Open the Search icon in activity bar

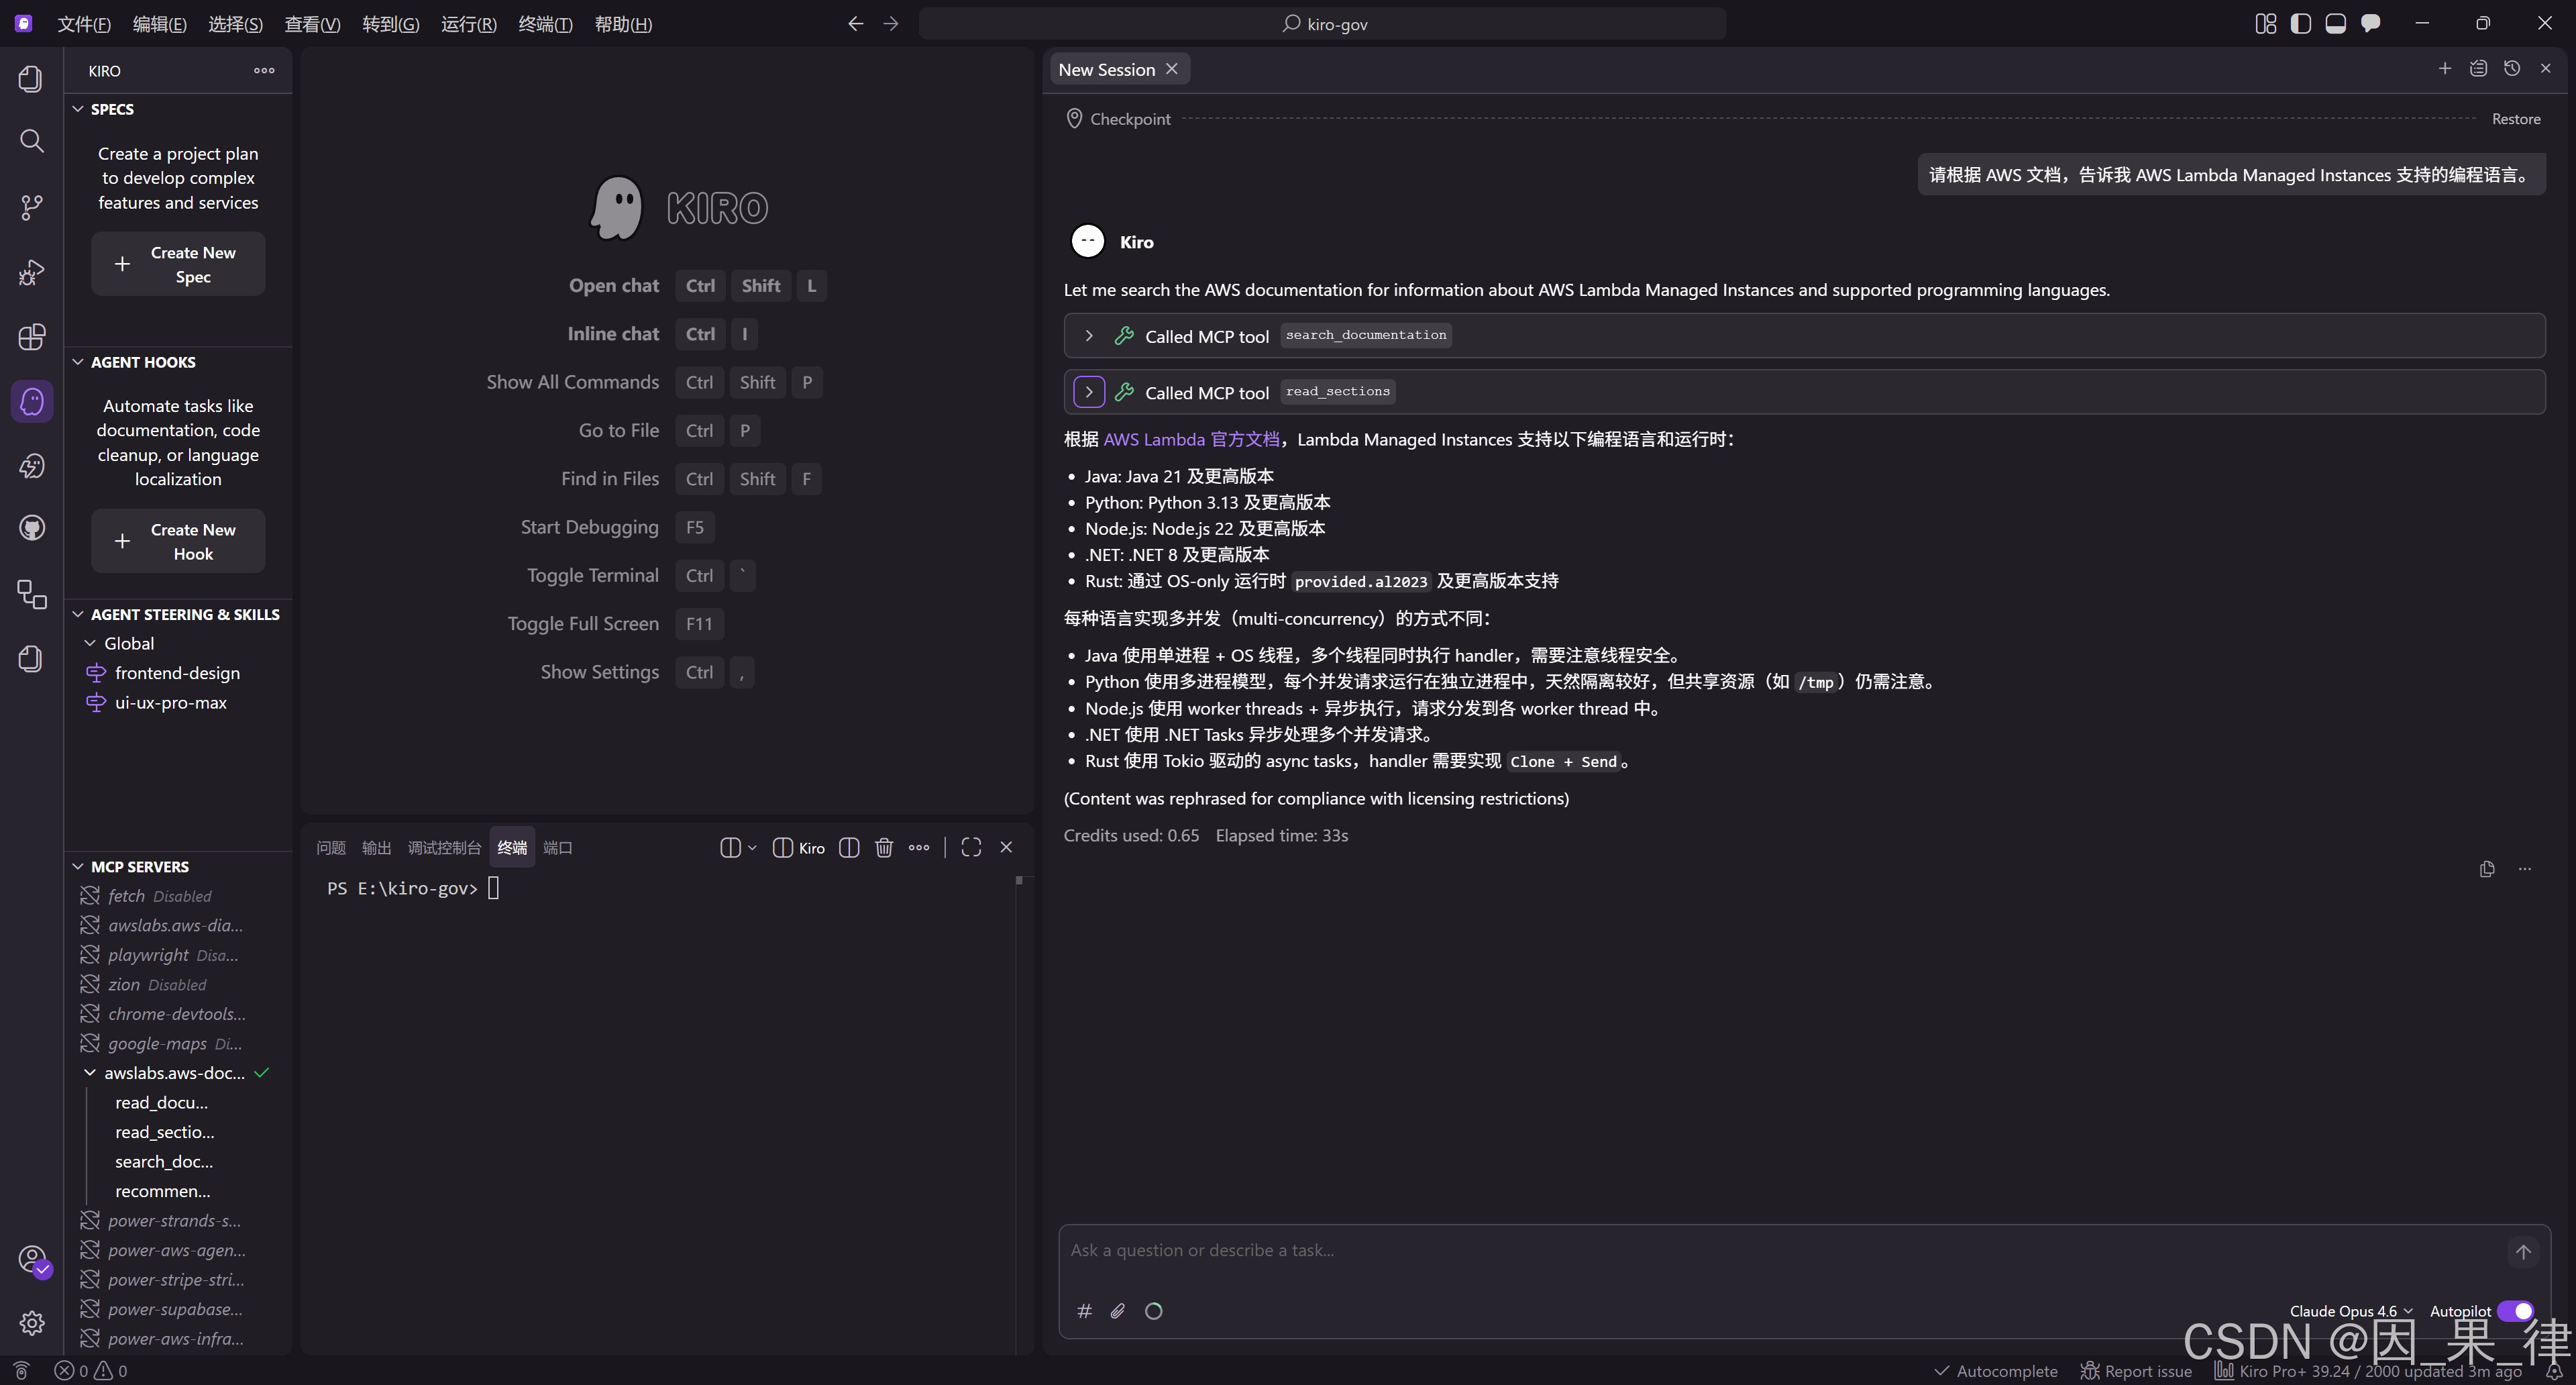coord(32,141)
